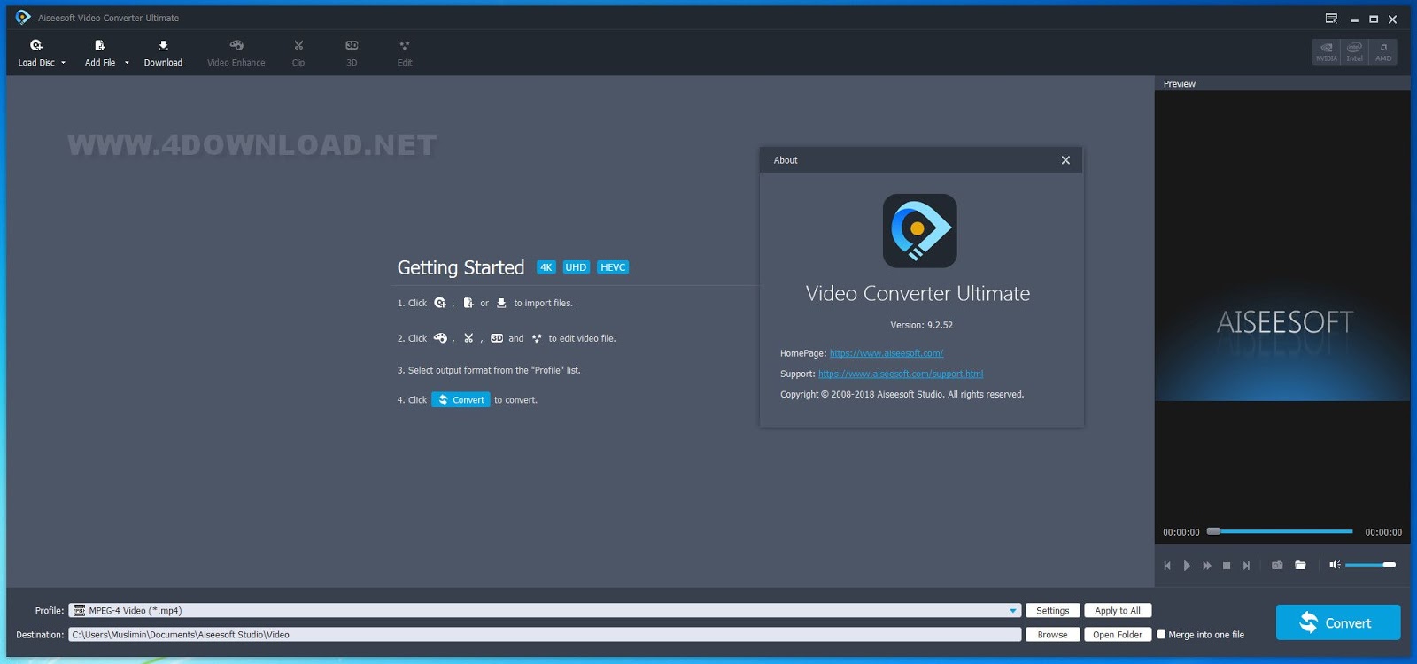1417x664 pixels.
Task: Browse for destination folder
Action: click(x=1053, y=635)
